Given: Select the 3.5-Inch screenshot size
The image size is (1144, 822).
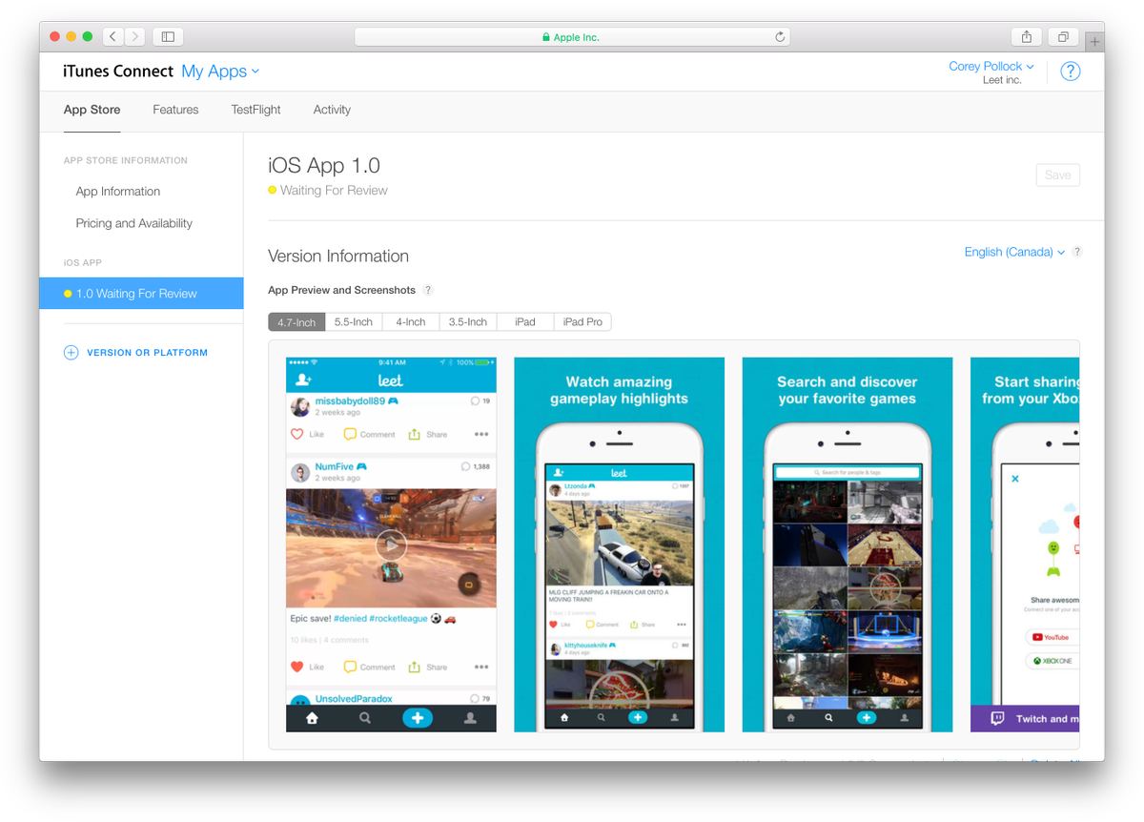Looking at the screenshot, I should [x=468, y=322].
